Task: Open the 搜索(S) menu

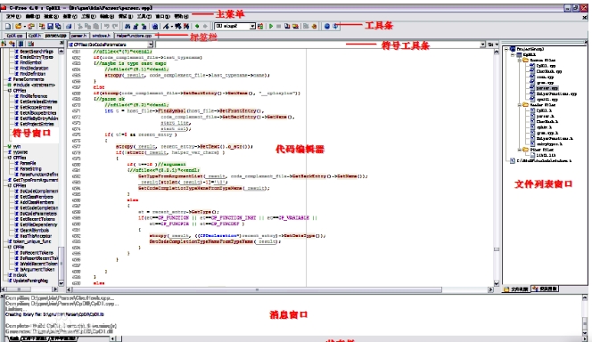Action: [x=52, y=17]
